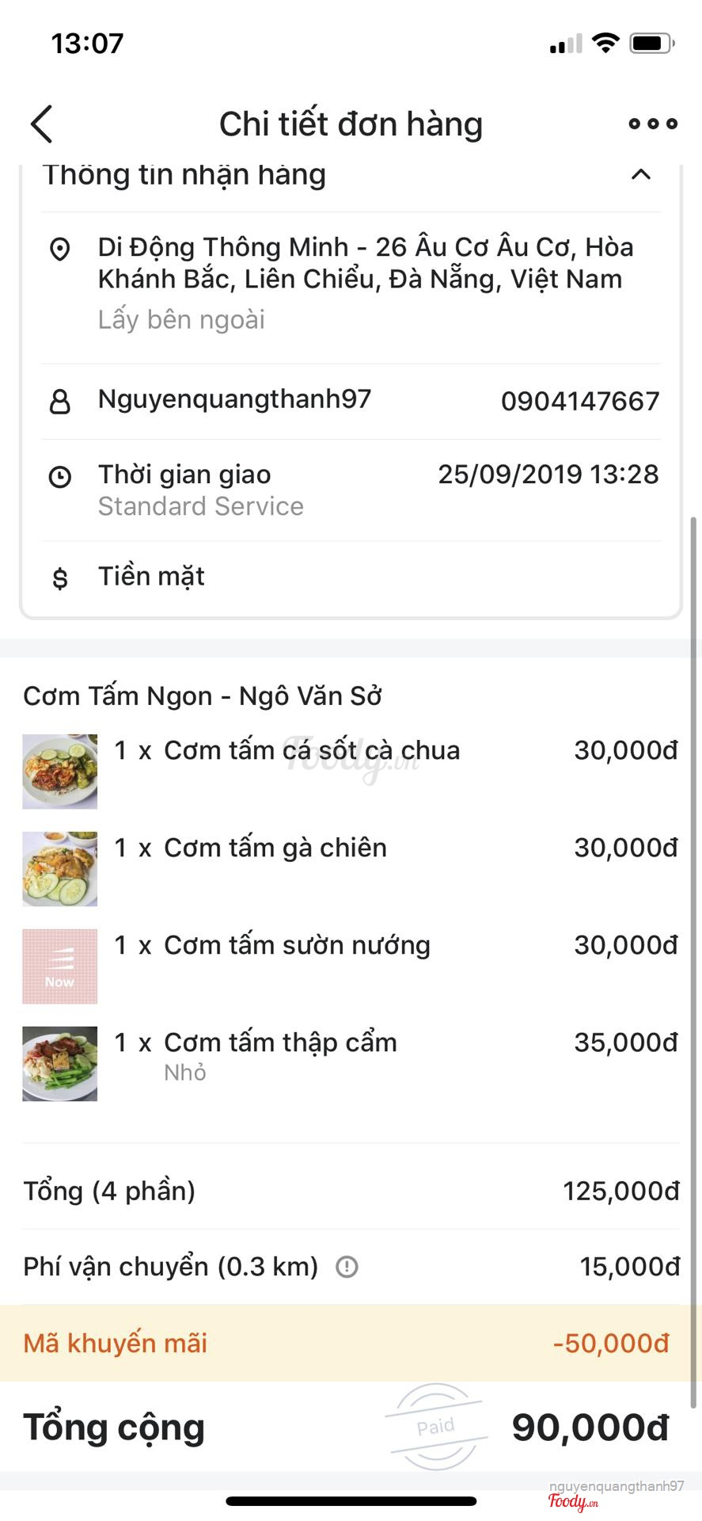Open Cơm tấm cá sốt cà chua thumbnail
Screen dimensions: 702x1521
60,772
